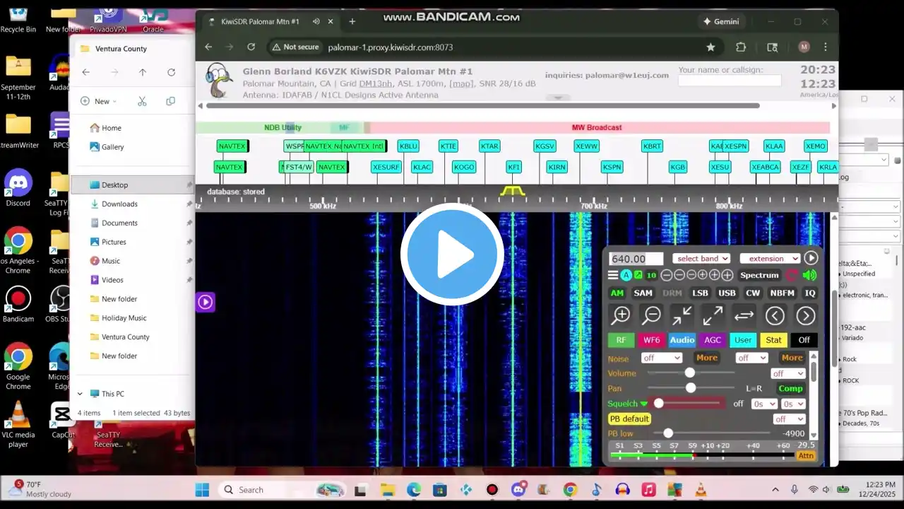Open the Noise off dropdown between More buttons

point(751,358)
